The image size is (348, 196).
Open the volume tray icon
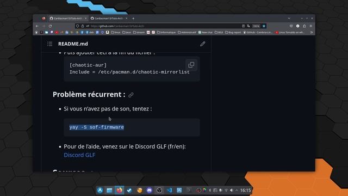(232, 190)
